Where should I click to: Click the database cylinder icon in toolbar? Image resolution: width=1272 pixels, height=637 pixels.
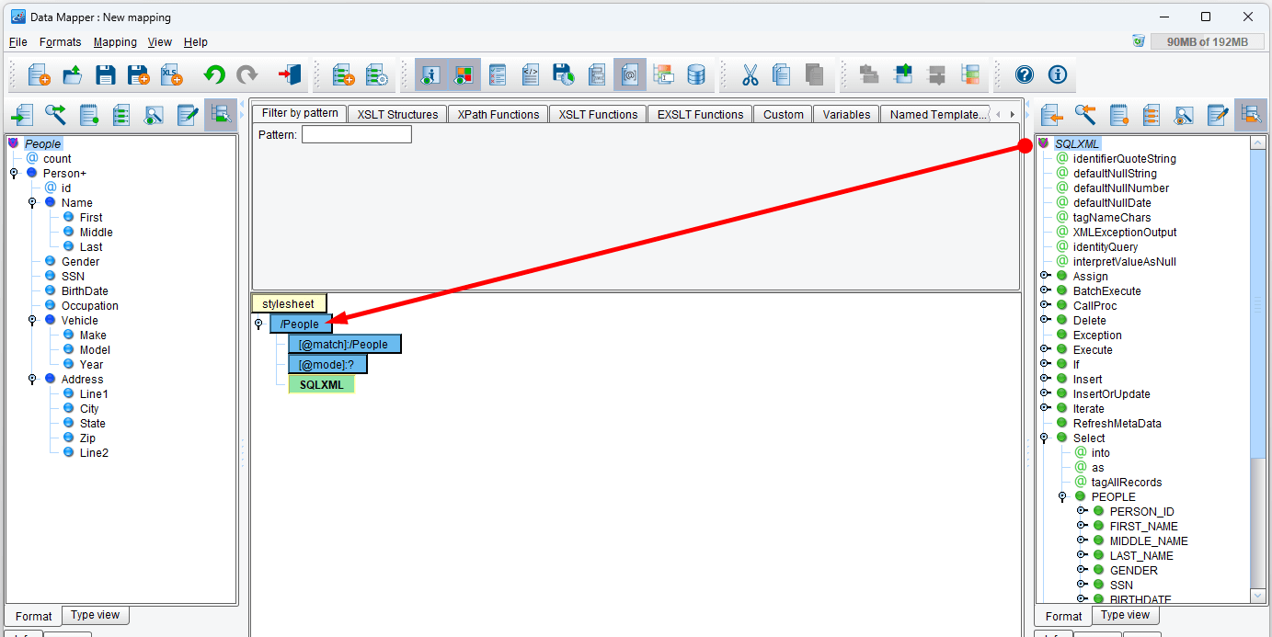click(x=696, y=75)
